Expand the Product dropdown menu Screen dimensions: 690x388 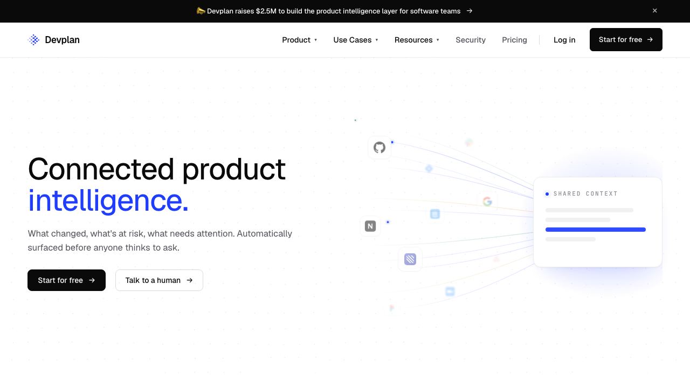[300, 40]
